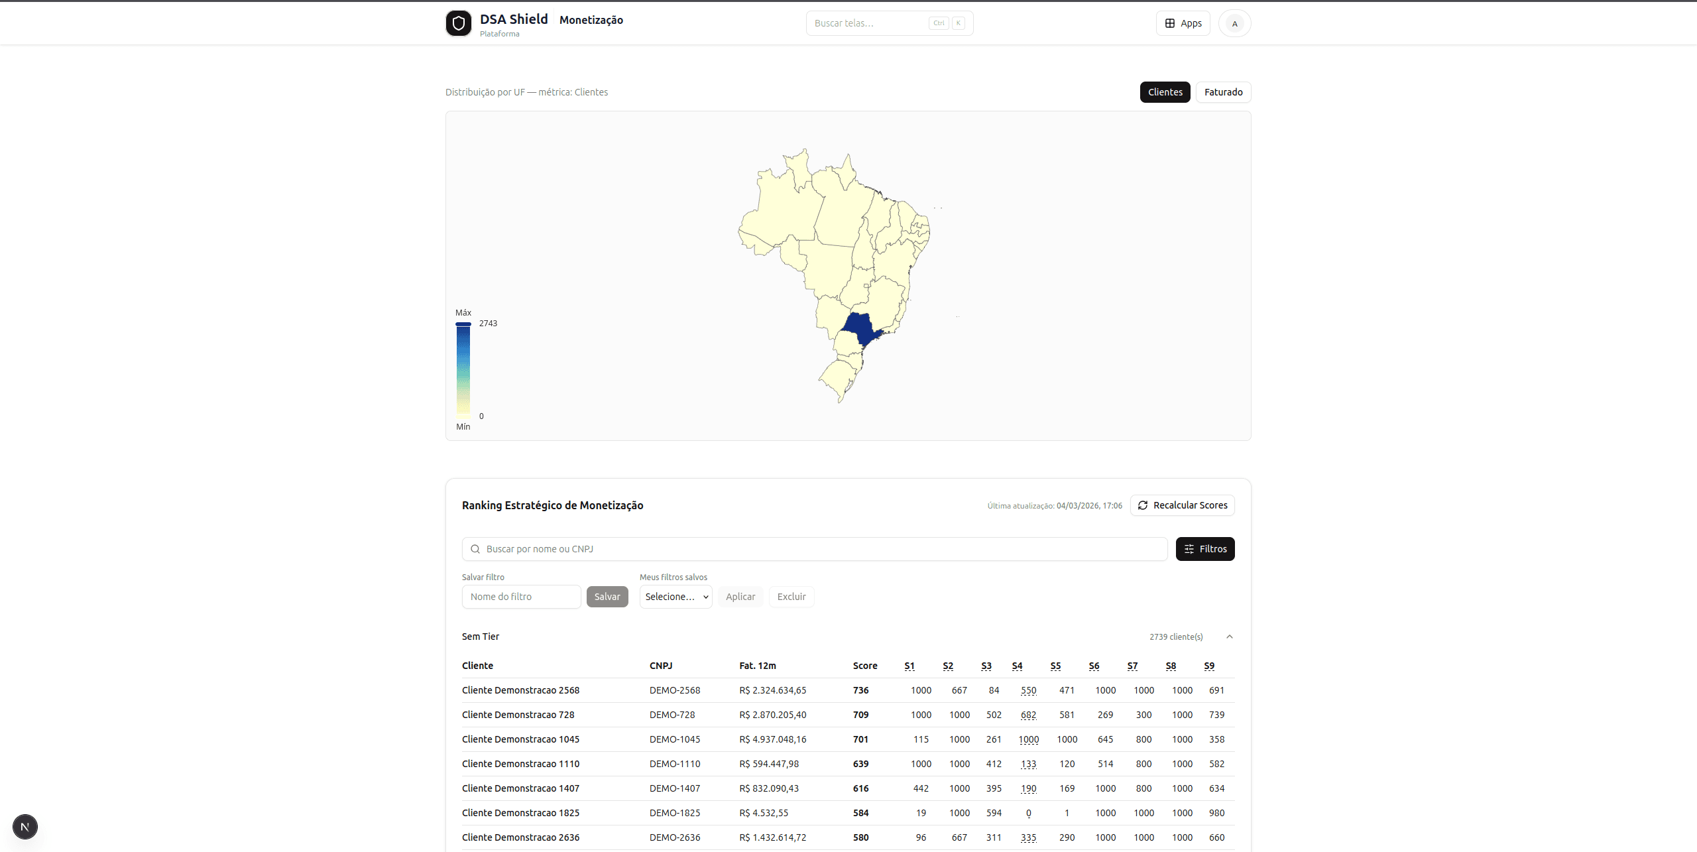This screenshot has width=1697, height=852.
Task: Click score 584 for client 1825
Action: pyautogui.click(x=860, y=813)
